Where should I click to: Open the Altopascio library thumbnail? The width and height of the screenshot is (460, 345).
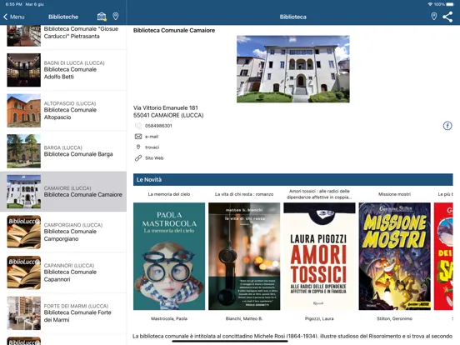tap(24, 111)
